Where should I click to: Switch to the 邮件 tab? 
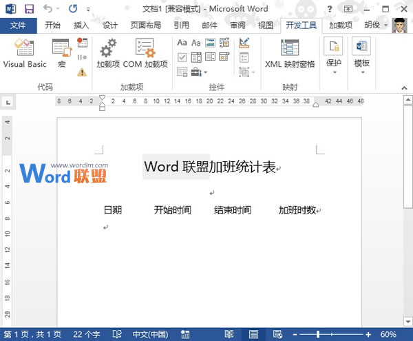tap(210, 25)
